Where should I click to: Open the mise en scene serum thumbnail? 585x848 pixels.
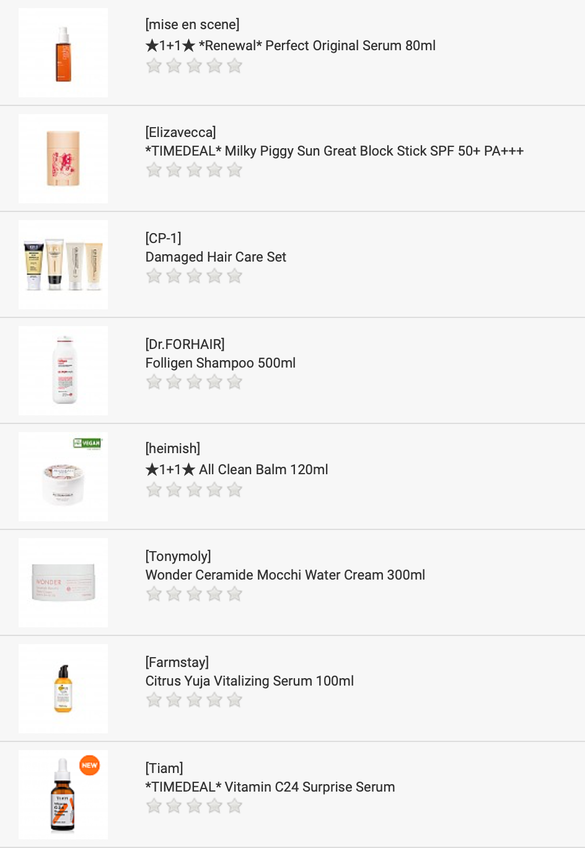[x=63, y=53]
